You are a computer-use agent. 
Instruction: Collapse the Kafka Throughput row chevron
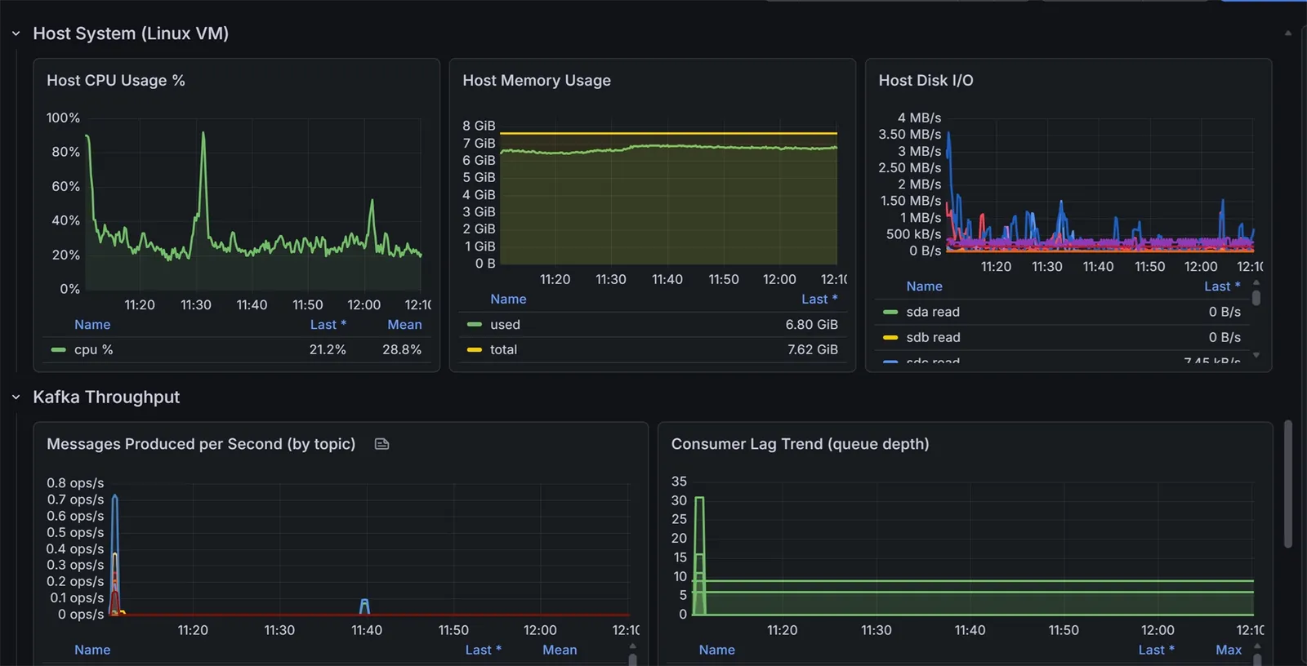tap(16, 397)
